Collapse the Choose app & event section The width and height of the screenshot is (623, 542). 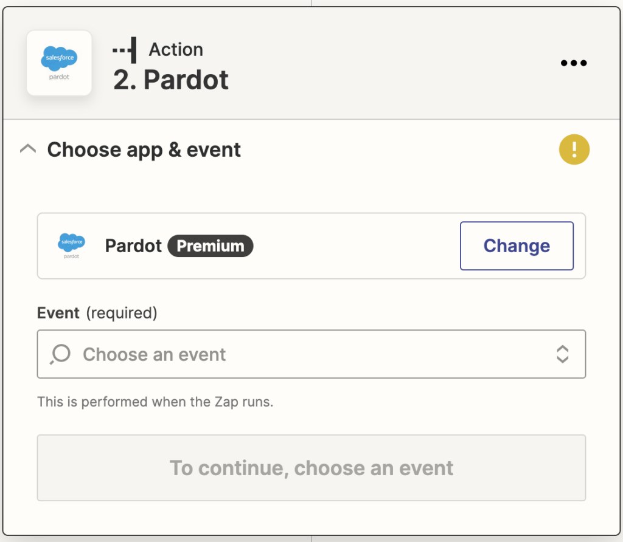(27, 148)
